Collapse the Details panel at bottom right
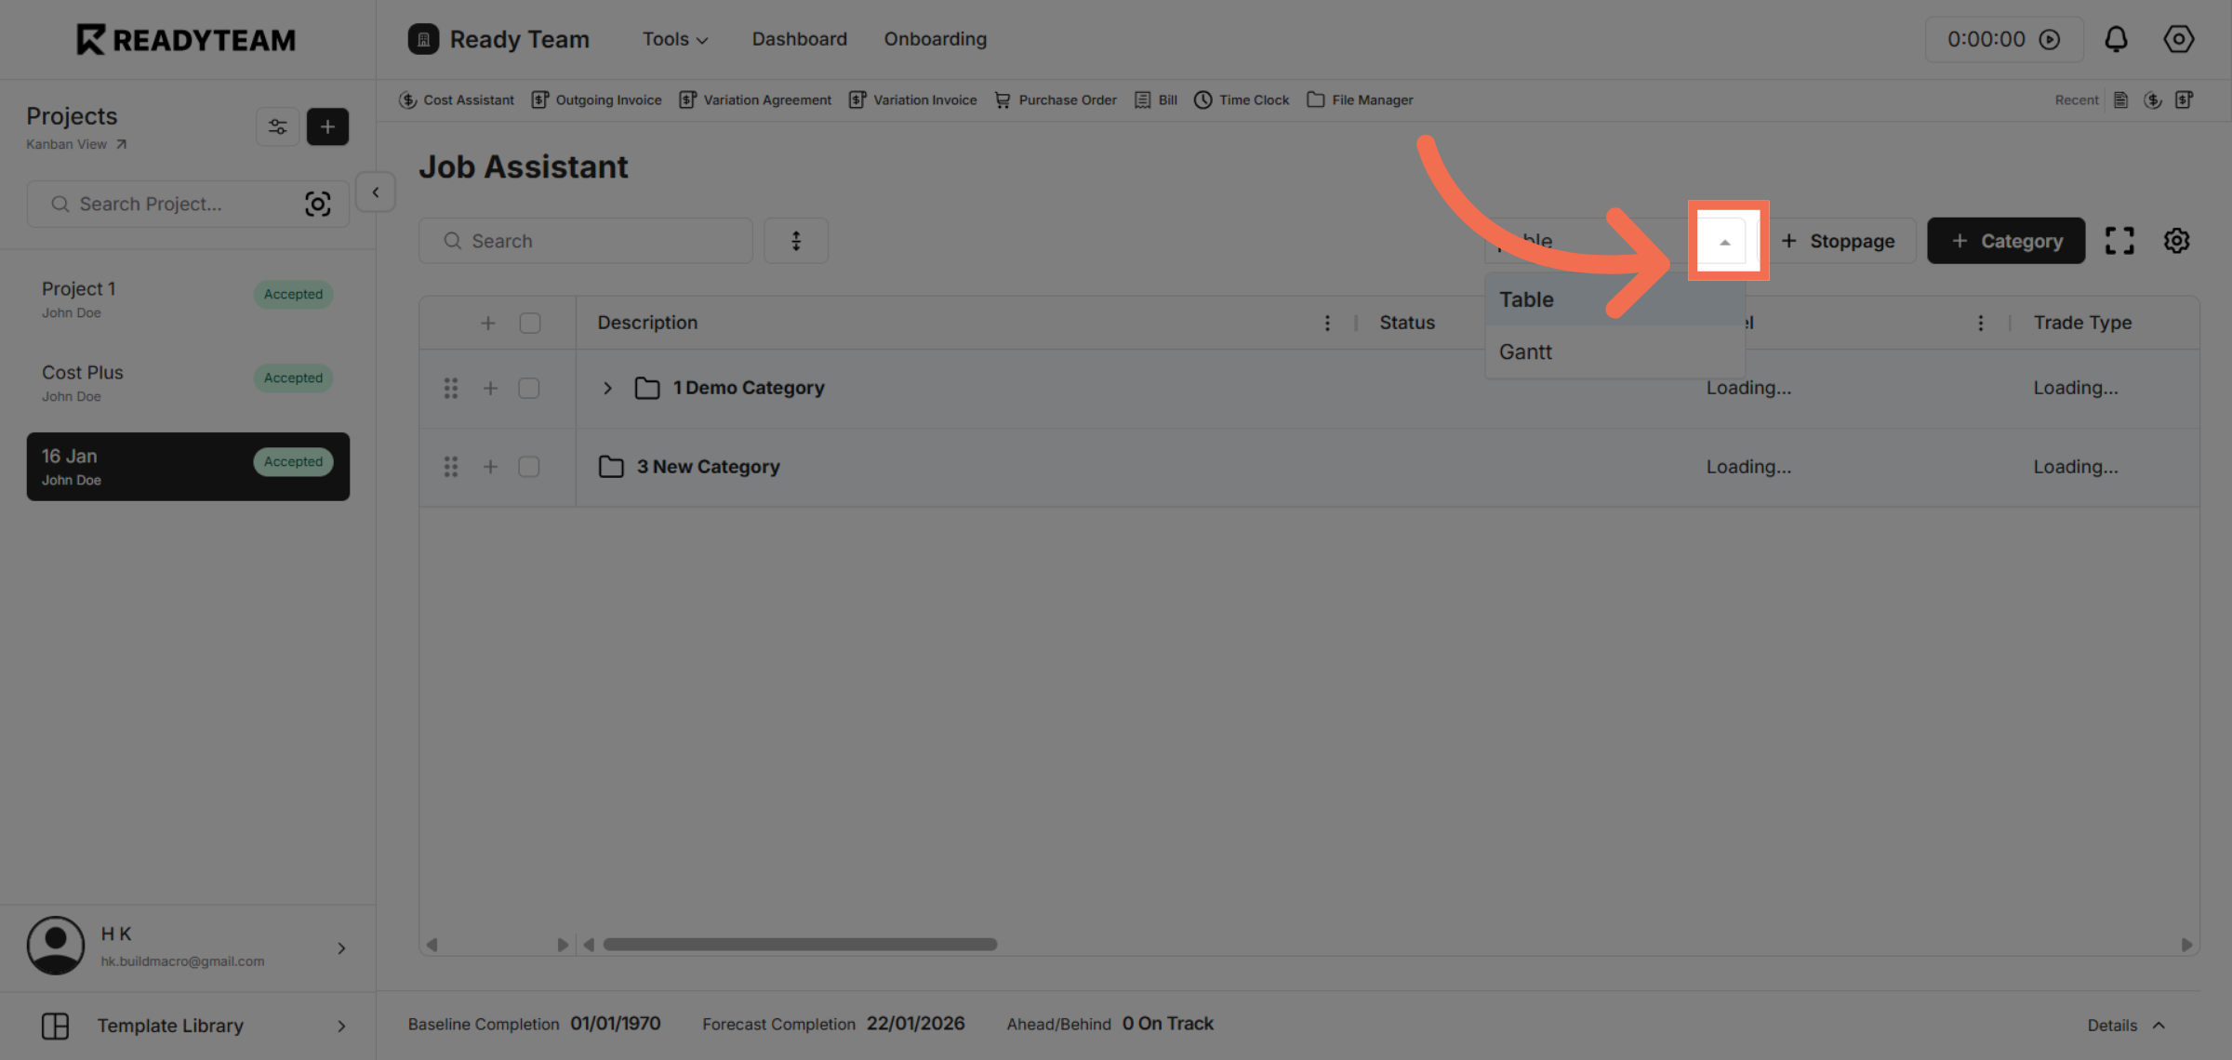The width and height of the screenshot is (2232, 1060). point(2159,1025)
